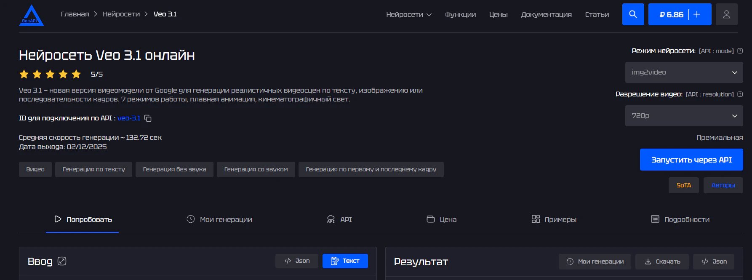Screen dimensions: 752x280
Task: Open the GenAPI logo home link
Action: 32,15
